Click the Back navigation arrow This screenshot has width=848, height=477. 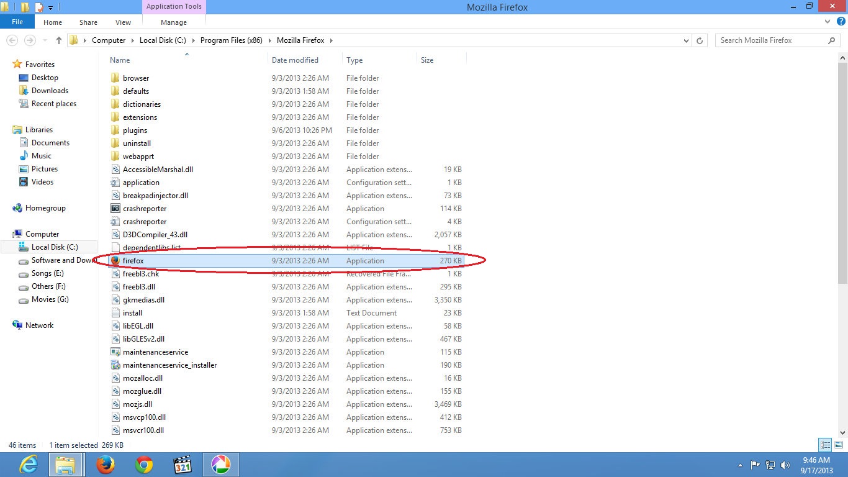click(12, 40)
